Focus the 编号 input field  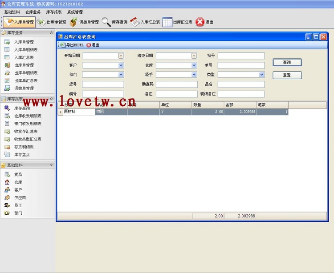tap(103, 94)
